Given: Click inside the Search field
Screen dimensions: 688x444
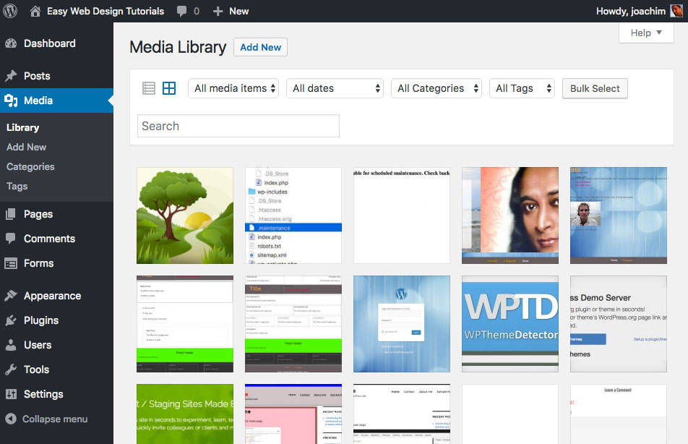Looking at the screenshot, I should (238, 125).
